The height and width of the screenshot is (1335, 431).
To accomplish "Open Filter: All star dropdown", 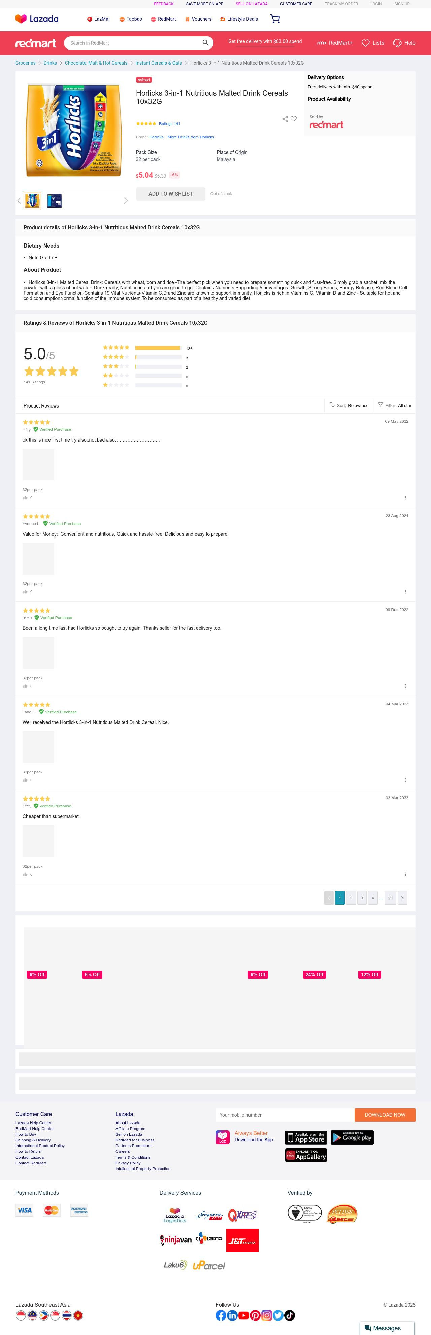I will pos(395,405).
